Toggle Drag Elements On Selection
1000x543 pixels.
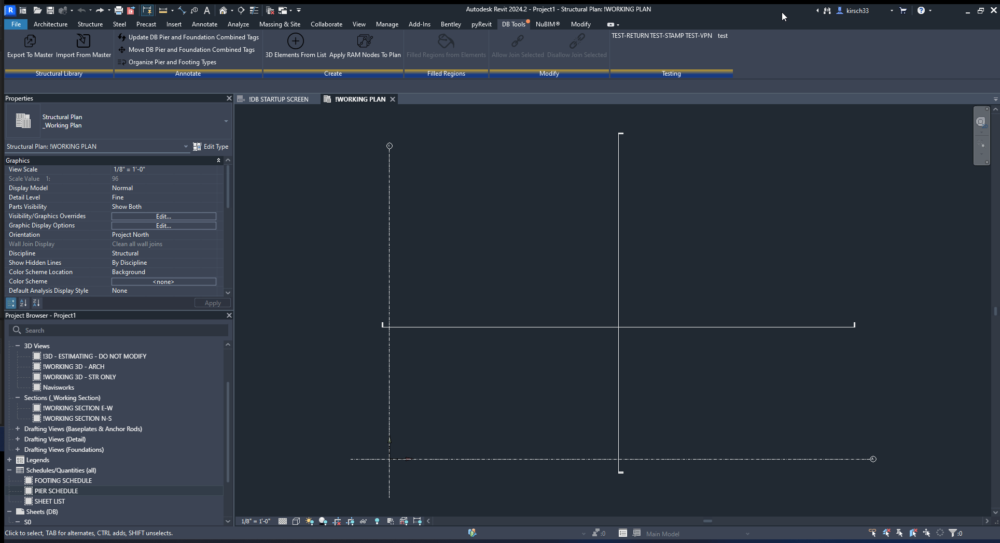point(927,533)
